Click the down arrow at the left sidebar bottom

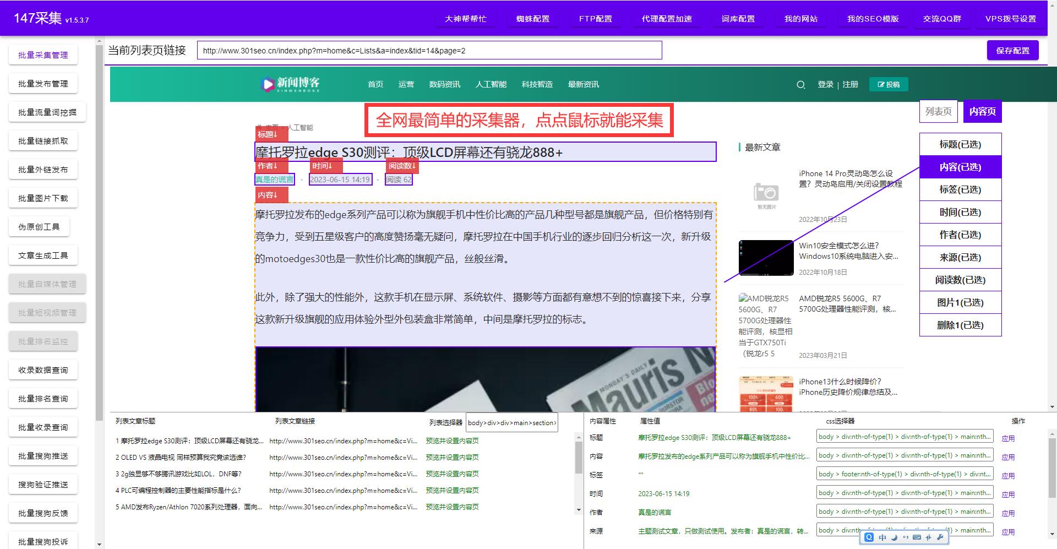pyautogui.click(x=98, y=544)
